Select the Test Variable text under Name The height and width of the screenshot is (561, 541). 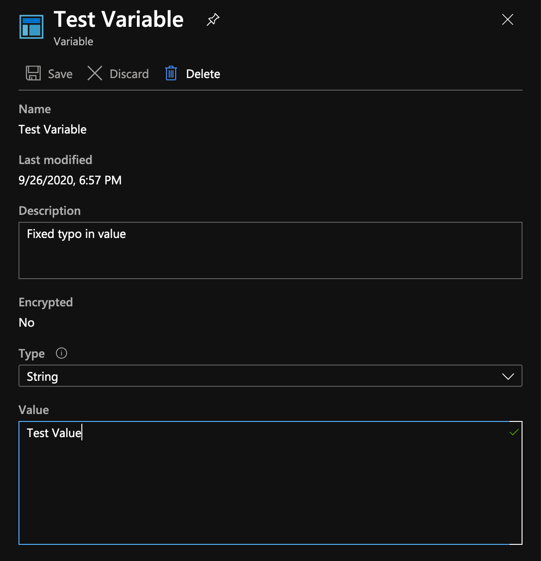(x=53, y=129)
